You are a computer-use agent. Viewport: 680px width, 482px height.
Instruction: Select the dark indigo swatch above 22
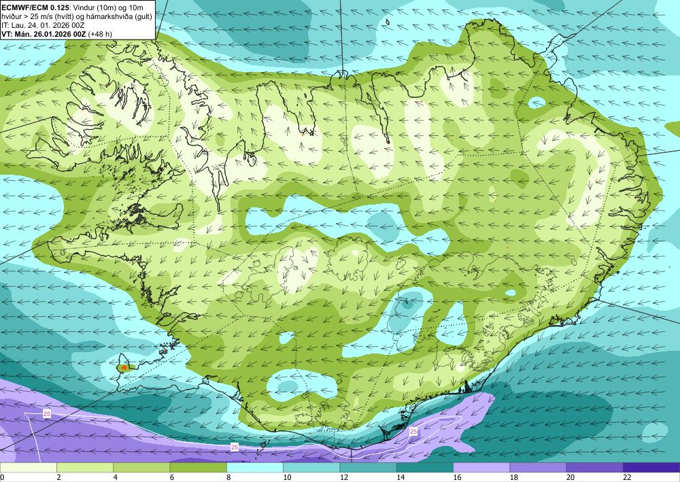click(x=651, y=468)
